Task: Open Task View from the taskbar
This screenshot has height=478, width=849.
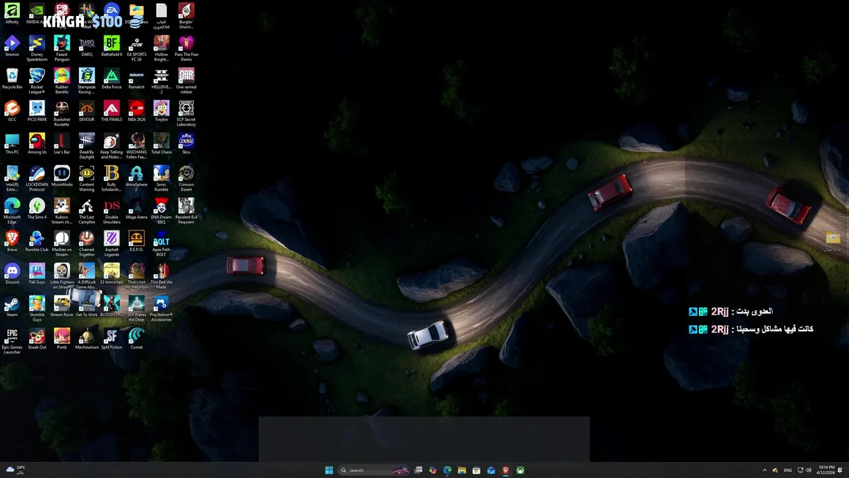Action: (419, 470)
